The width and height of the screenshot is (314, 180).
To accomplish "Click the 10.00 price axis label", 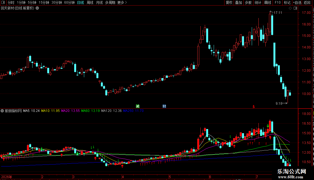I will [306, 94].
